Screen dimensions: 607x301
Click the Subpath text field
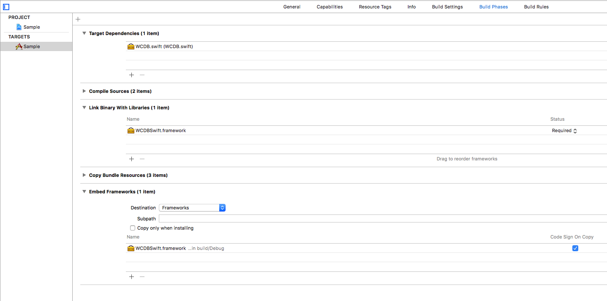click(x=380, y=219)
